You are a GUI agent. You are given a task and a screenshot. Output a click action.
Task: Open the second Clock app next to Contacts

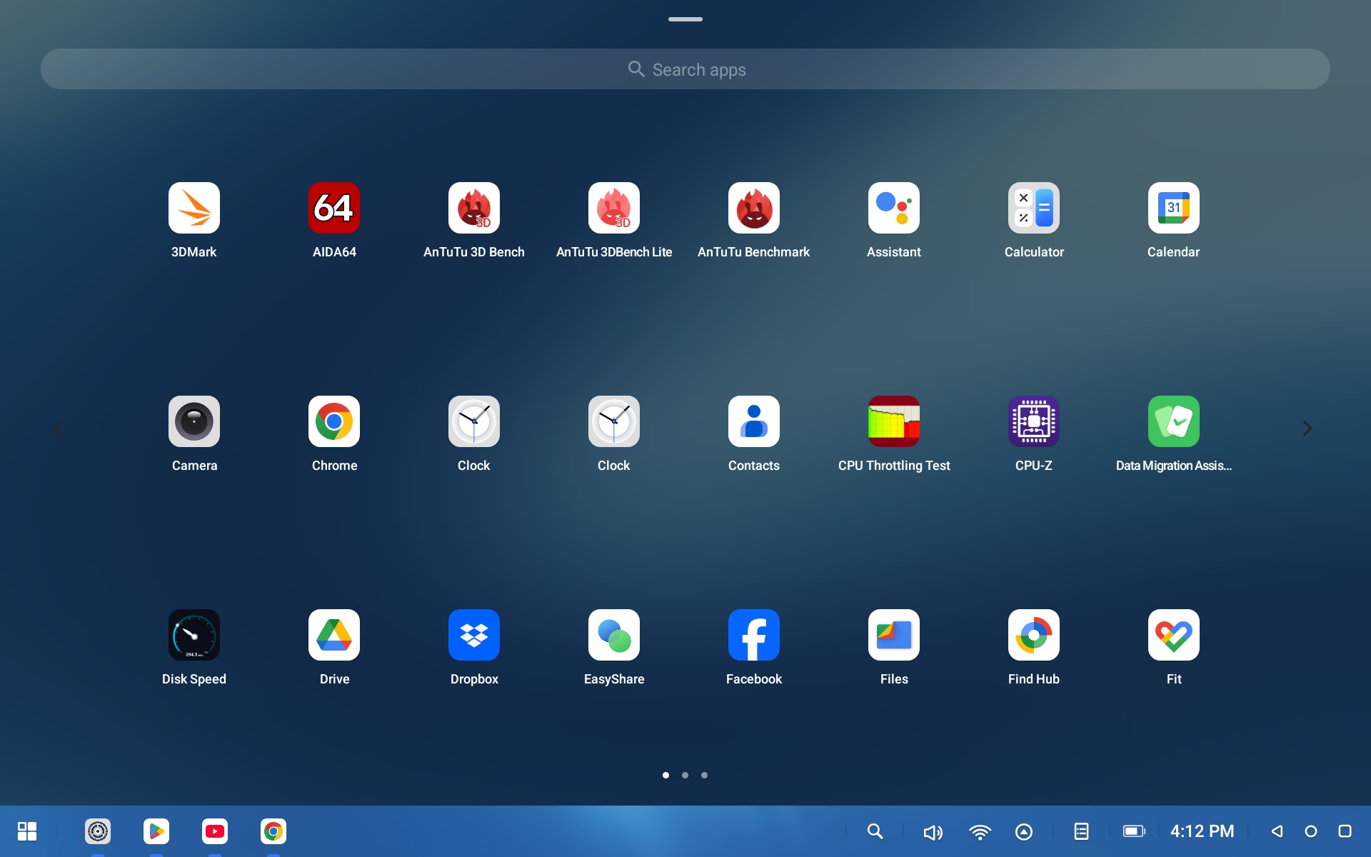(614, 421)
